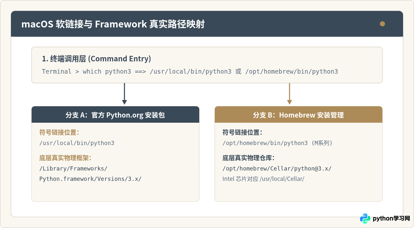Image resolution: width=414 pixels, height=228 pixels.
Task: Click the tan dot in the header bar
Action: (382, 24)
